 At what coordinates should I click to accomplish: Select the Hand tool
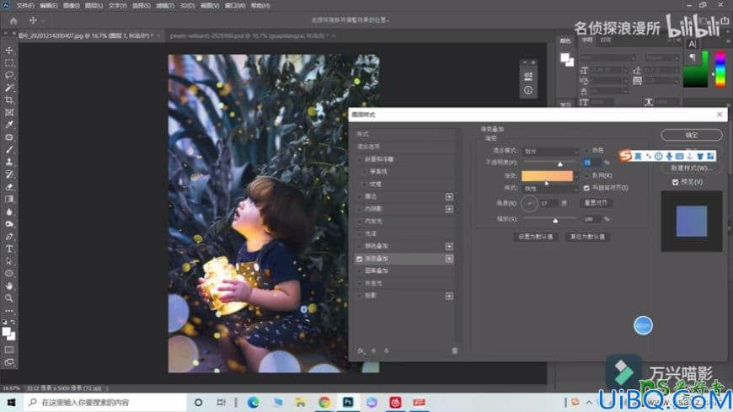(x=9, y=286)
